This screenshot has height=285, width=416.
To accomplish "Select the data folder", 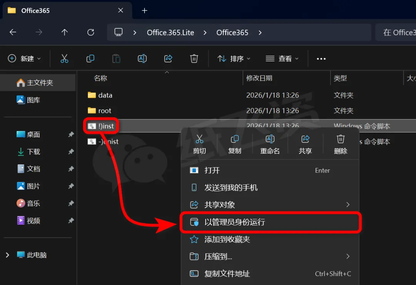I will pyautogui.click(x=105, y=95).
